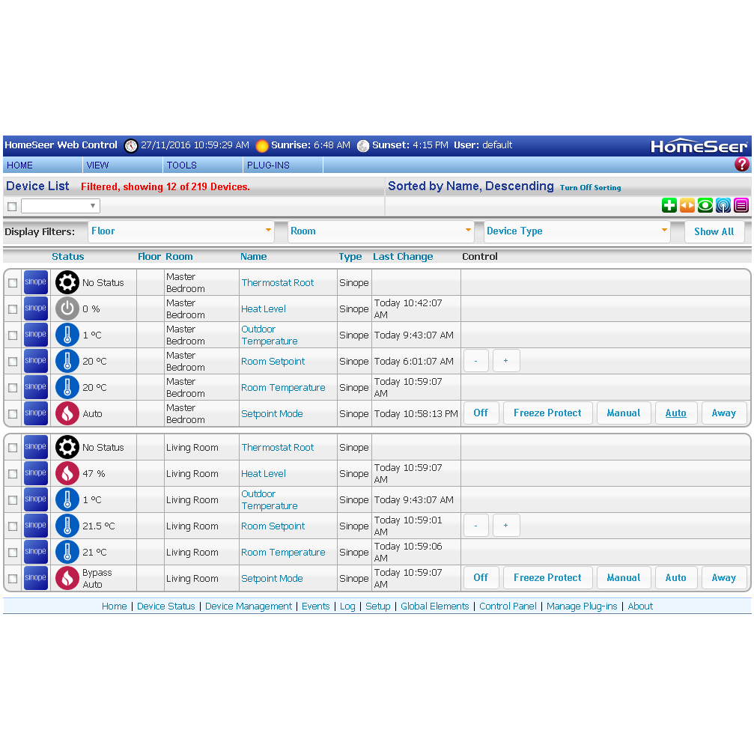Open the help question mark icon

tap(741, 164)
